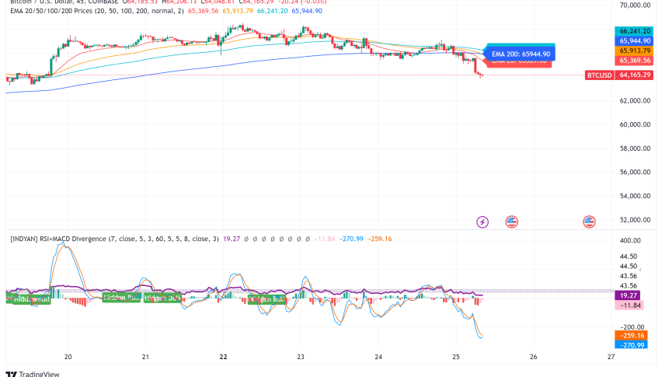Click EMA legend value 65,913.79
662x377 pixels.
click(238, 11)
